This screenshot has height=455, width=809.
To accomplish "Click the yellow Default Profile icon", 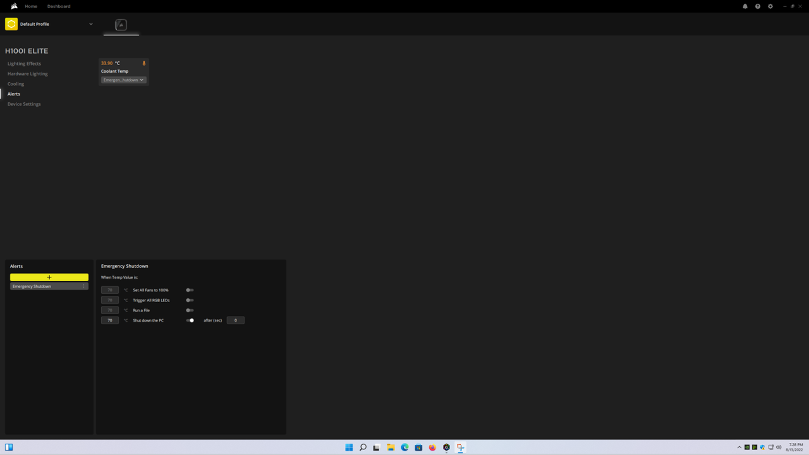I will pyautogui.click(x=11, y=24).
